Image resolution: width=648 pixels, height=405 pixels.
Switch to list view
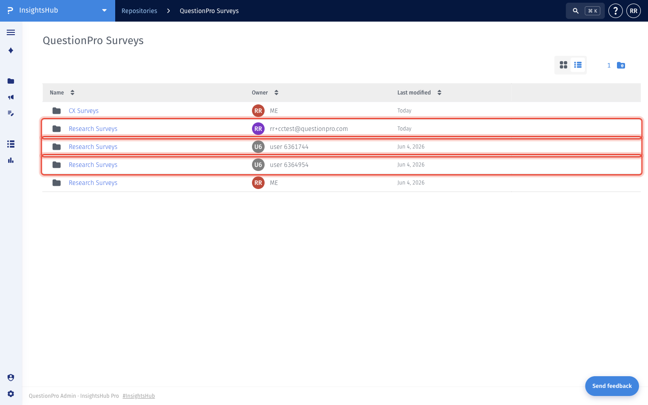point(578,65)
